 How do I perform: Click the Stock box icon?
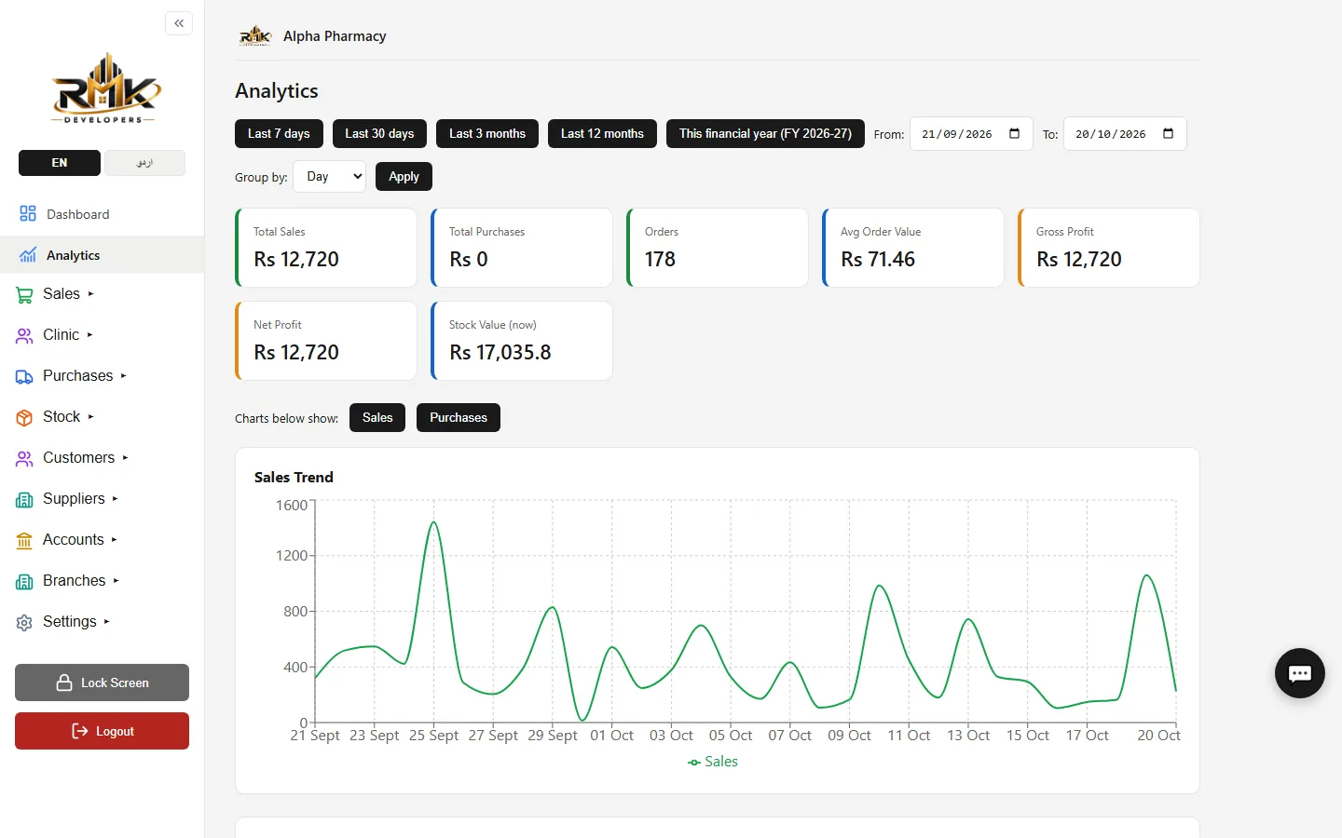pos(24,418)
